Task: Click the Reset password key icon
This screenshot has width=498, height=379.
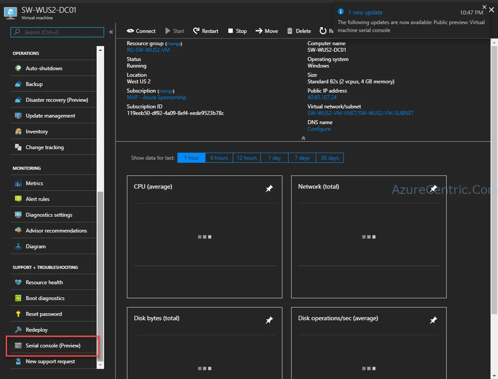Action: [18, 314]
